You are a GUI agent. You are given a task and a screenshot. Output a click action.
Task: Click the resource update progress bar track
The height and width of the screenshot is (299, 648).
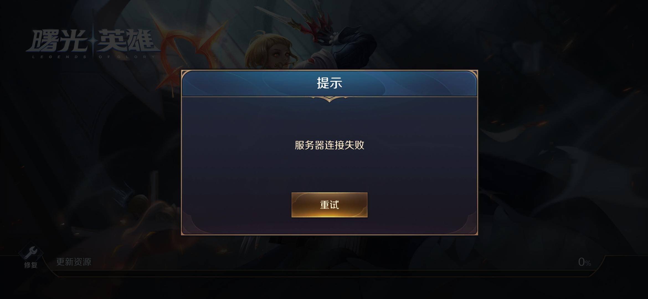click(324, 273)
